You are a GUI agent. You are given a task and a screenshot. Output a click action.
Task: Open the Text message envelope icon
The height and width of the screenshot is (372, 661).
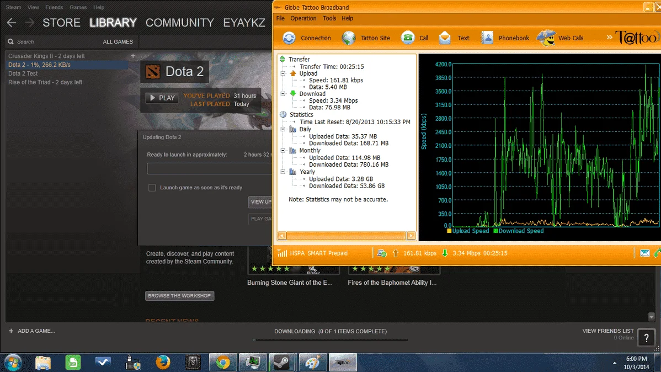coord(445,38)
